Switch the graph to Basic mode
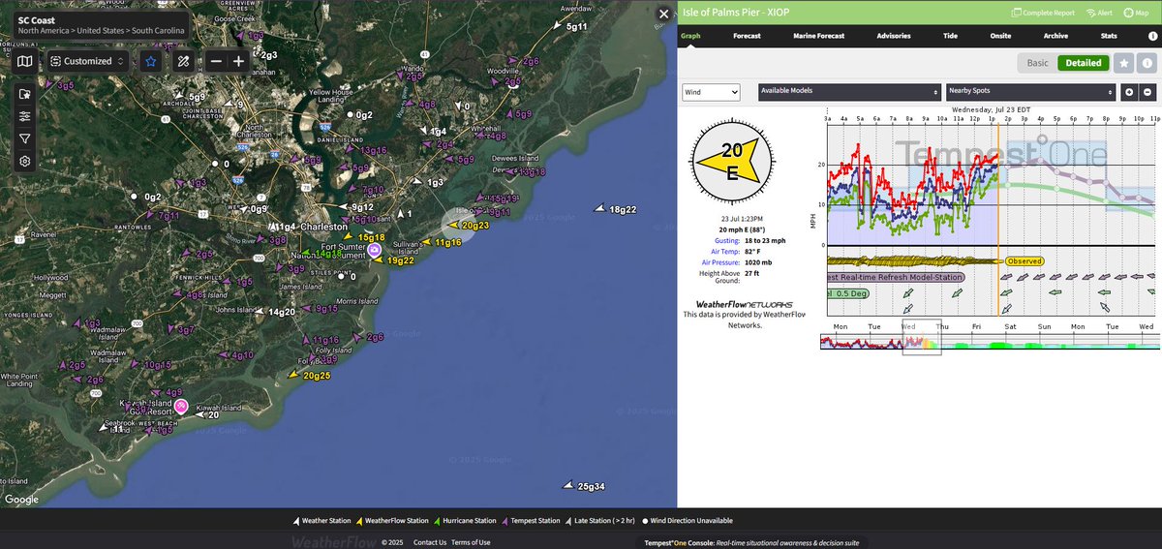 pyautogui.click(x=1037, y=63)
